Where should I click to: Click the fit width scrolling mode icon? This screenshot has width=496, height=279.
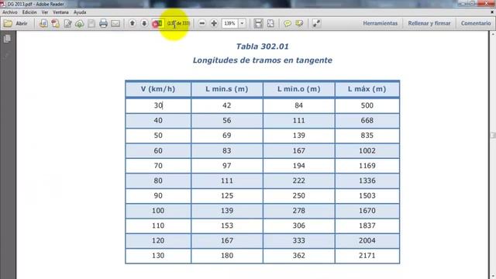(258, 23)
